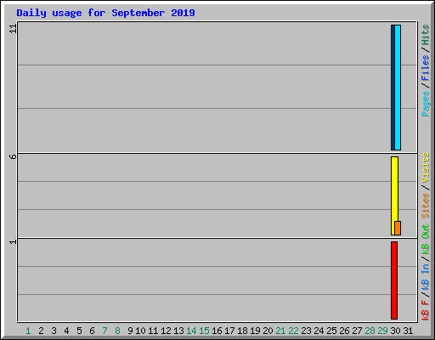Click day 17 on the x-axis
Image resolution: width=435 pixels, height=340 pixels.
point(229,331)
